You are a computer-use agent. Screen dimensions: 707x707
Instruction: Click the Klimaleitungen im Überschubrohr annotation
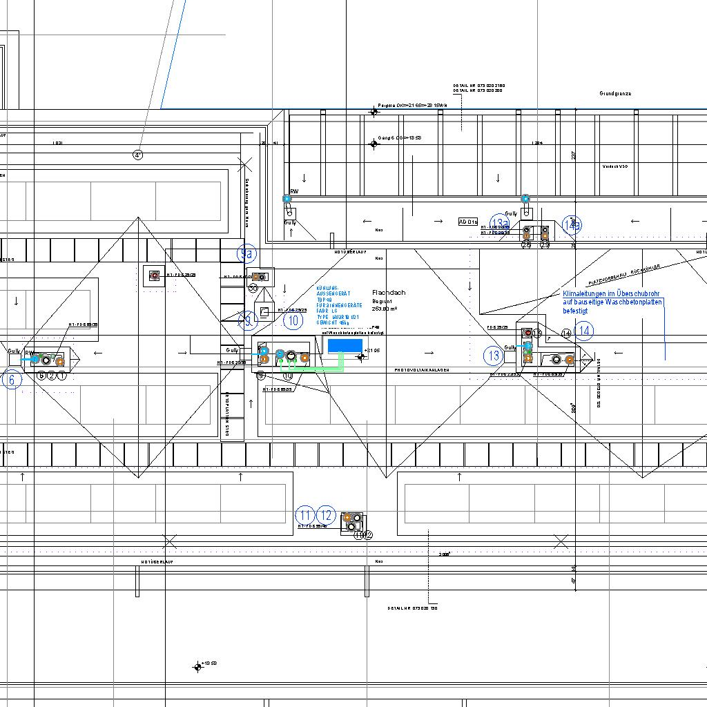point(611,302)
